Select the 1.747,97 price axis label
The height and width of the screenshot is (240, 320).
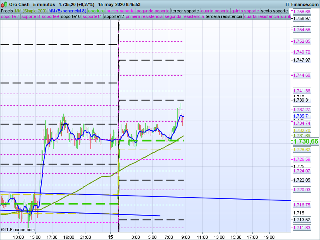click(302, 60)
